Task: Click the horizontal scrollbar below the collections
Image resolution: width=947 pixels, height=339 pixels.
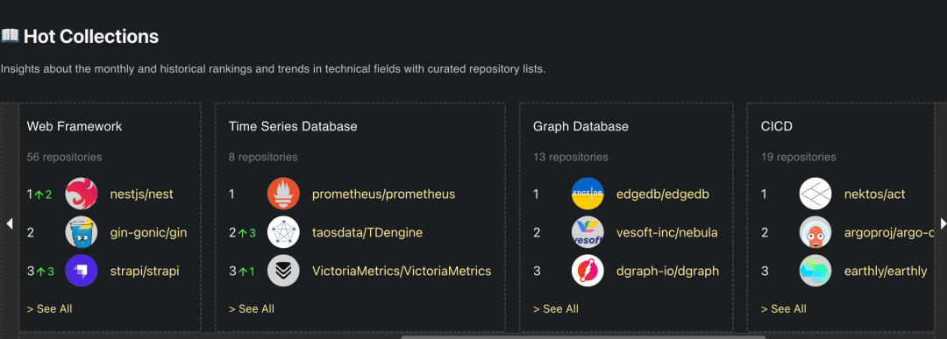Action: 583,336
